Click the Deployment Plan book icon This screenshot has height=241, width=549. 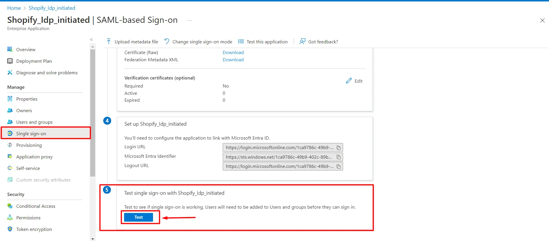[10, 61]
